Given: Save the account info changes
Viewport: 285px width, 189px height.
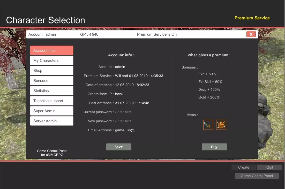Looking at the screenshot, I should click(x=118, y=147).
